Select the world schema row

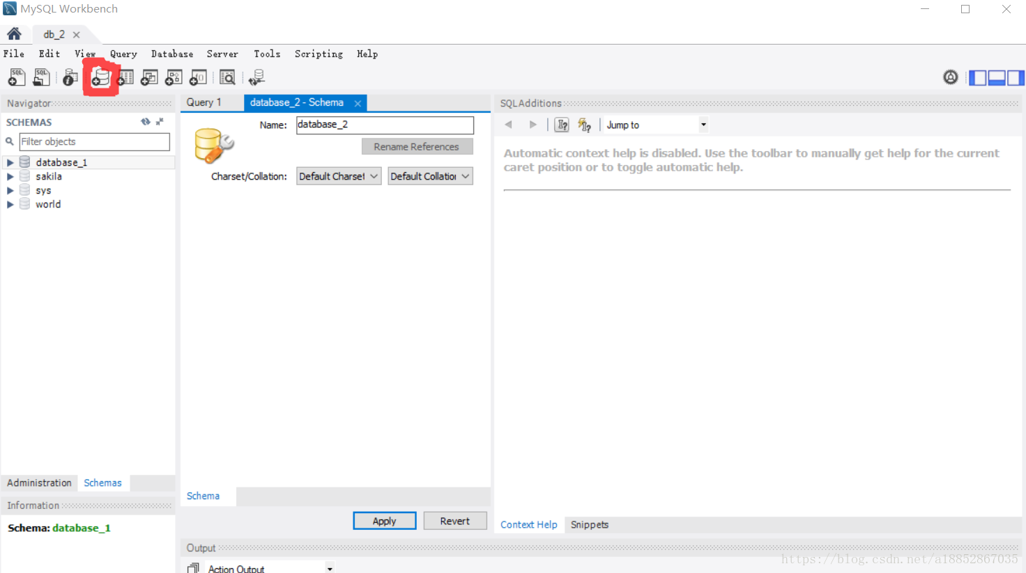point(88,204)
